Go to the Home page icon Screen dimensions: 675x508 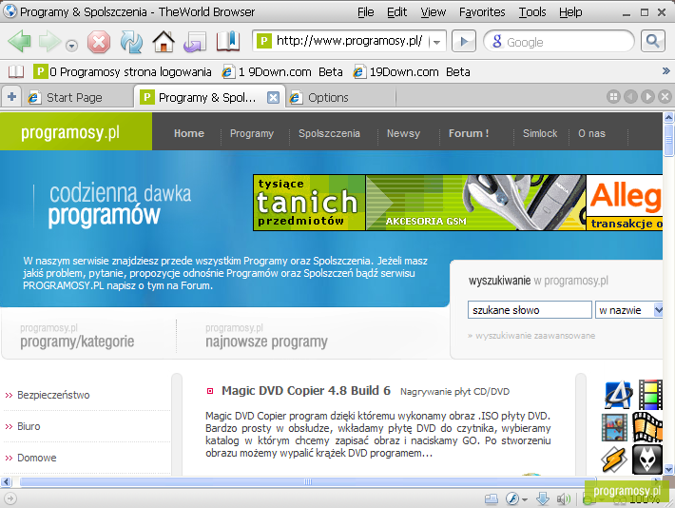[x=164, y=42]
